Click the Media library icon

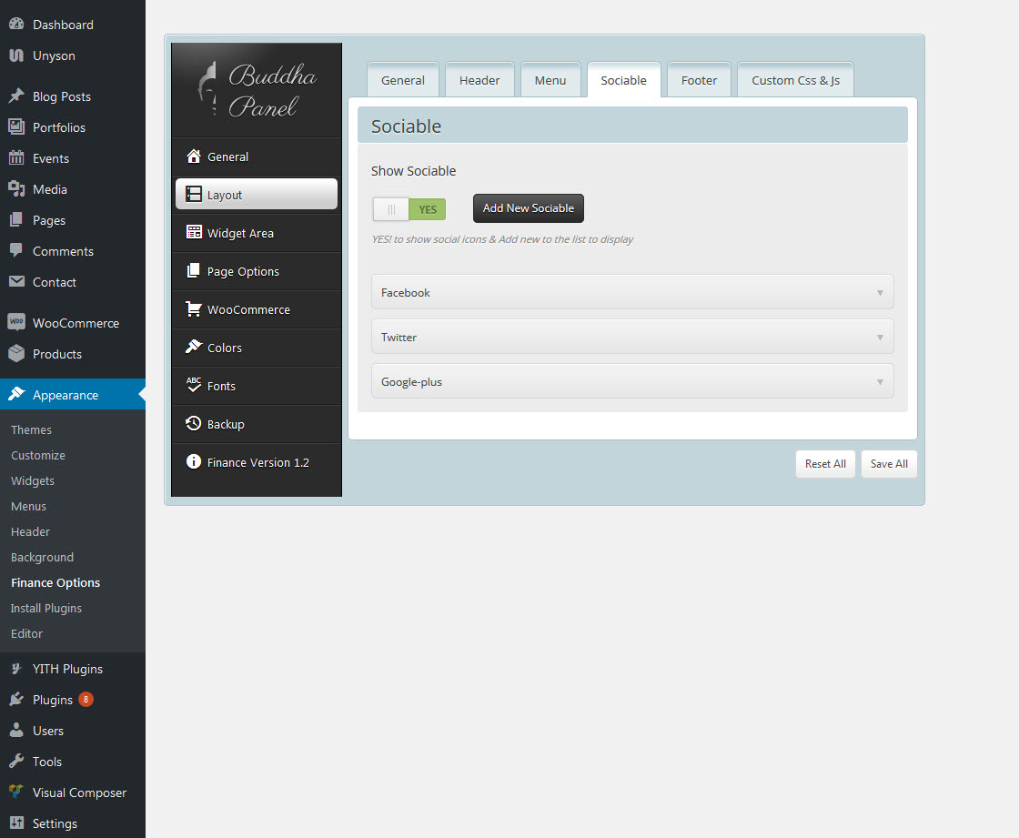click(x=16, y=188)
